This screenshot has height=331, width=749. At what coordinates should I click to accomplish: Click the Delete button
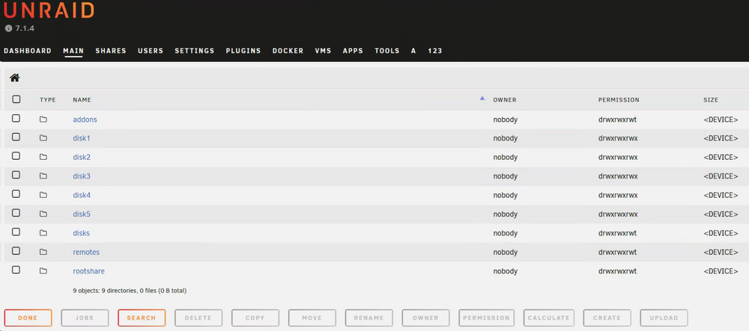point(198,318)
